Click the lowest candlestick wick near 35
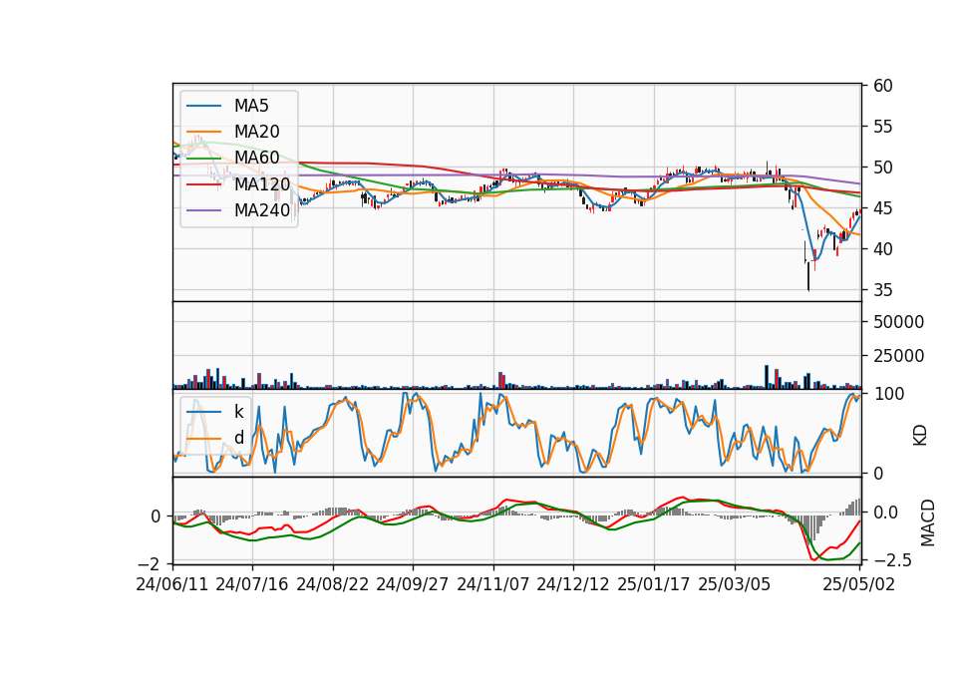The width and height of the screenshot is (957, 688). [x=808, y=276]
